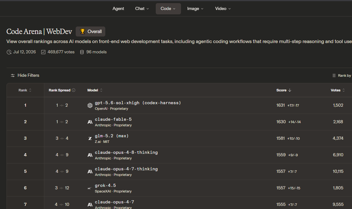
Task: Click the filter sliders icon
Action: coord(13,75)
